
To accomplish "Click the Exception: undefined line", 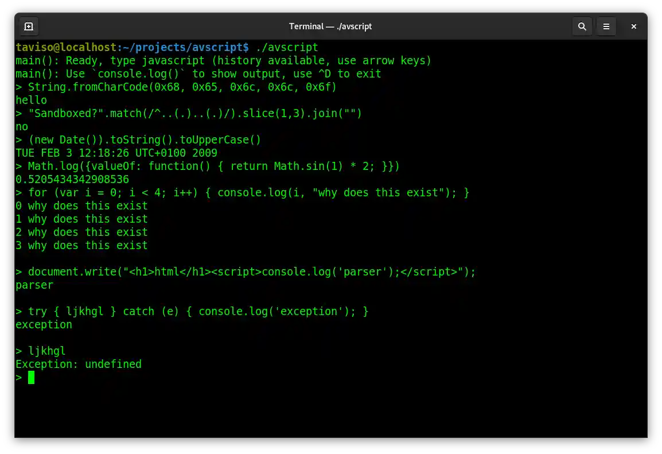I will 79,364.
